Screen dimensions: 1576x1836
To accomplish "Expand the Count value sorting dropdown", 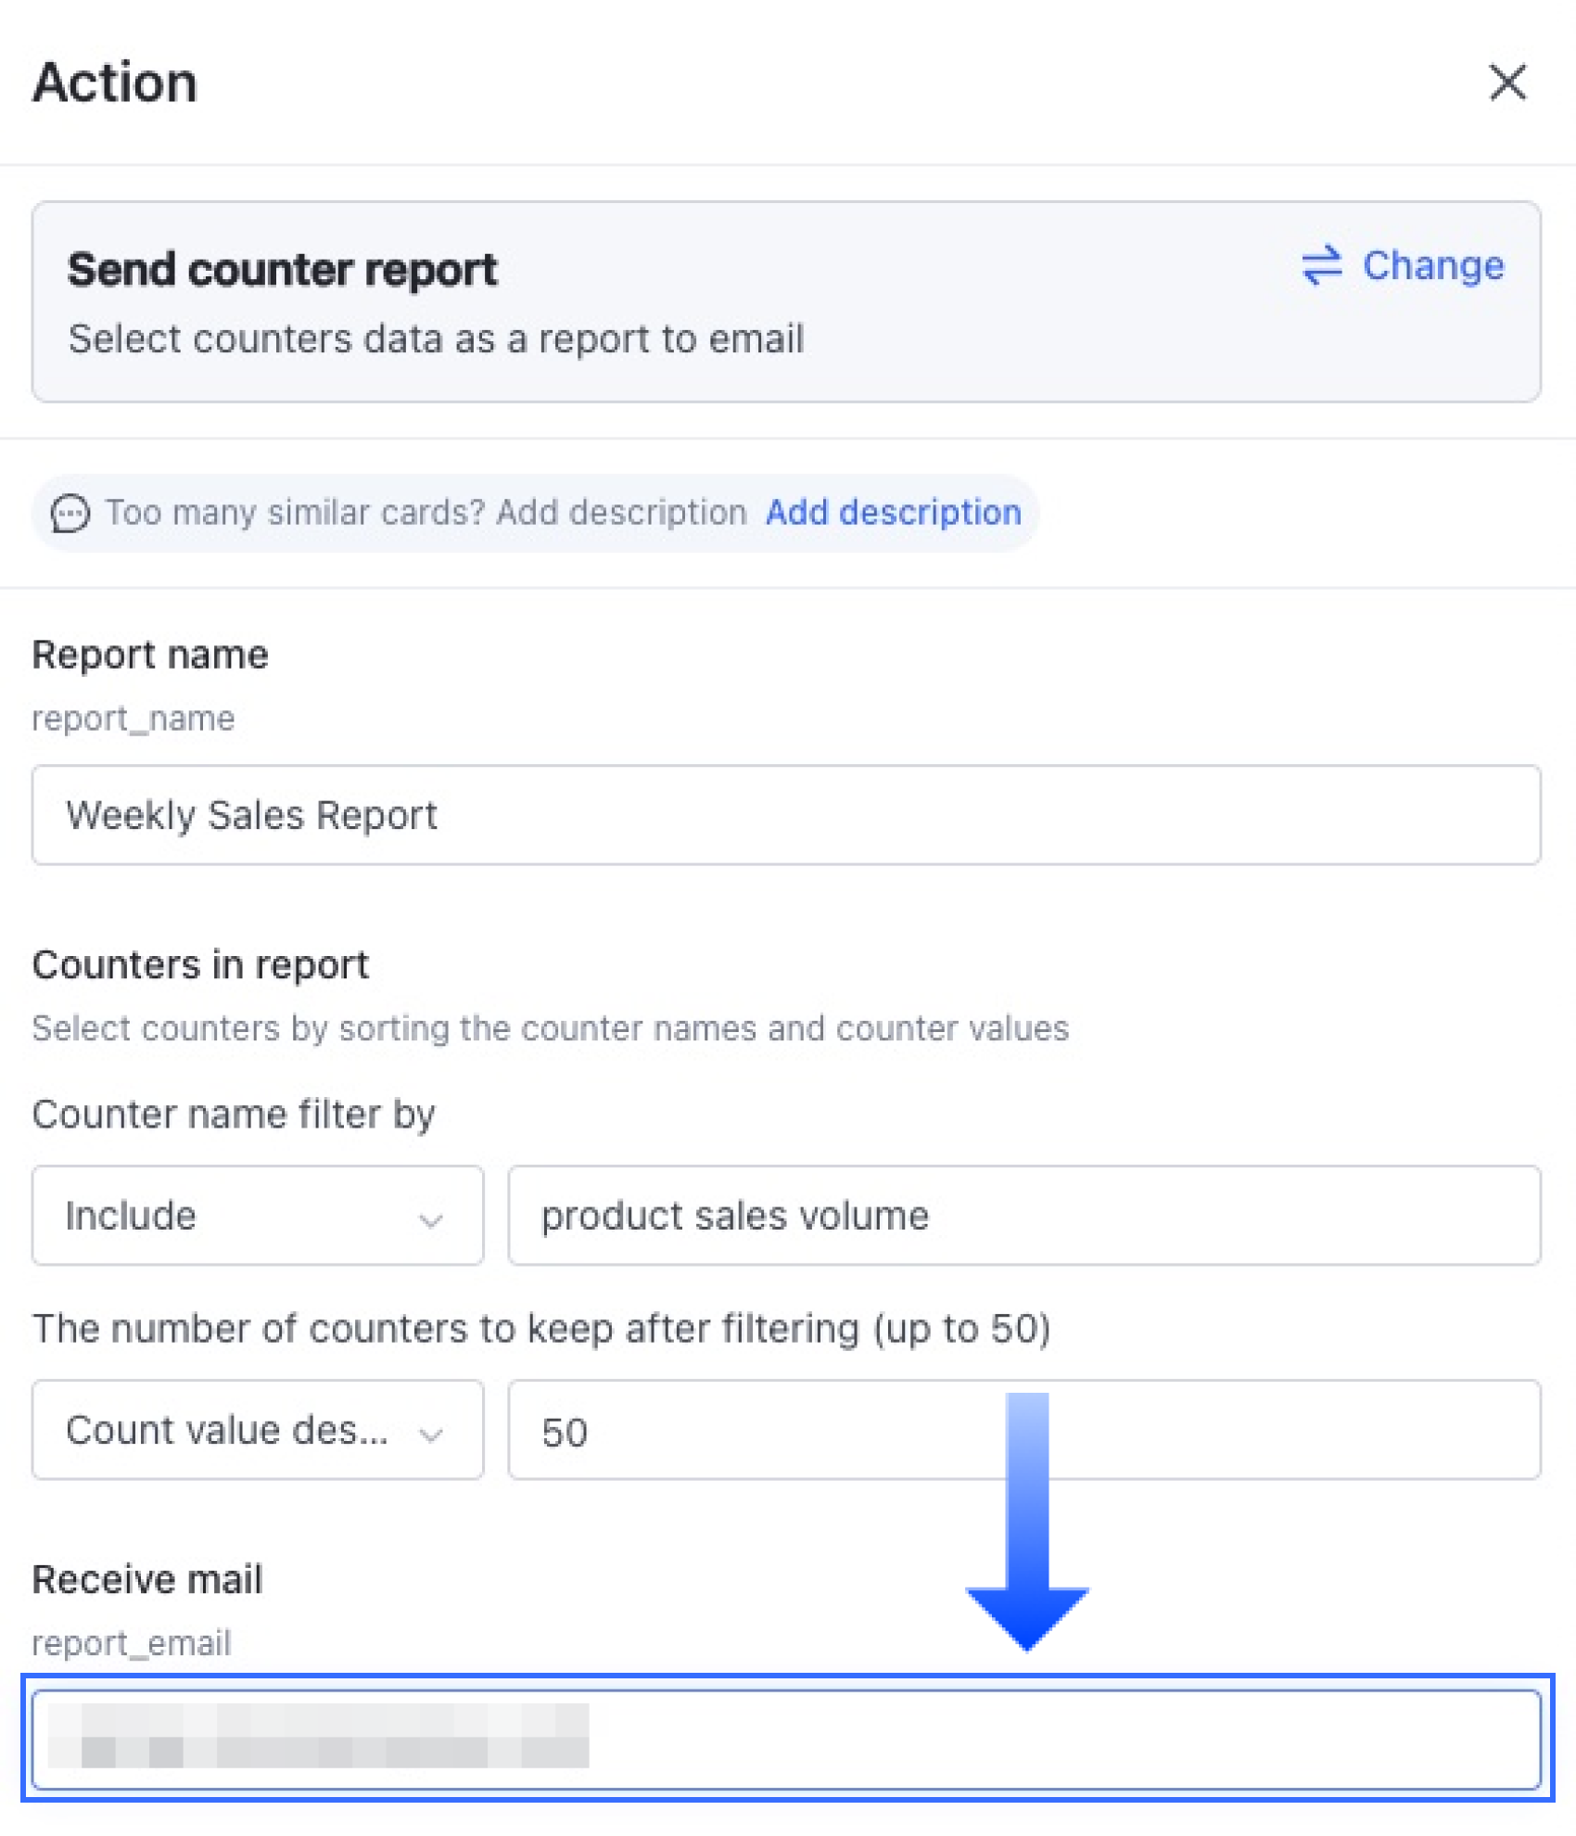I will point(258,1430).
